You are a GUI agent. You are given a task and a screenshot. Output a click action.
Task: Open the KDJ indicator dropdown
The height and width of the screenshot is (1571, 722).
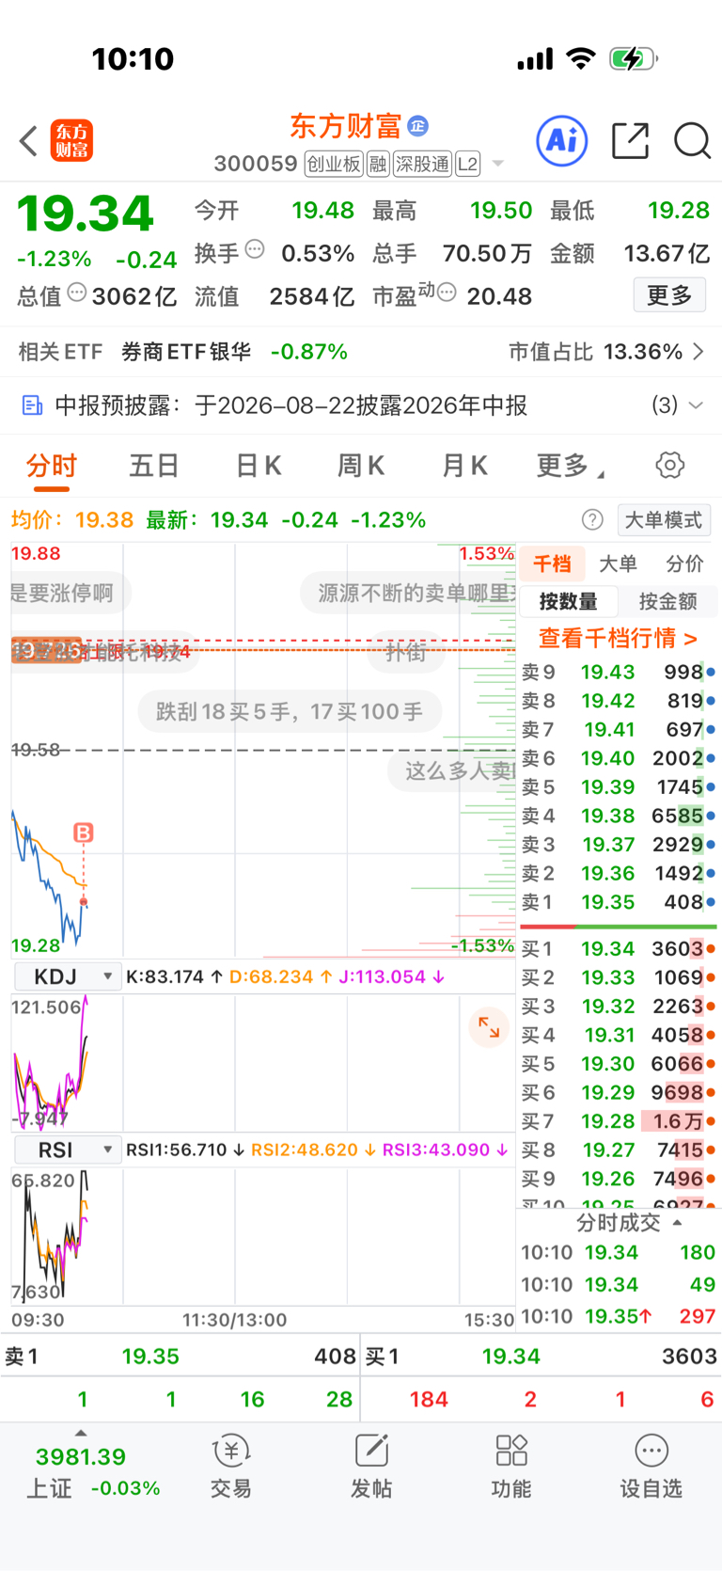(x=68, y=976)
